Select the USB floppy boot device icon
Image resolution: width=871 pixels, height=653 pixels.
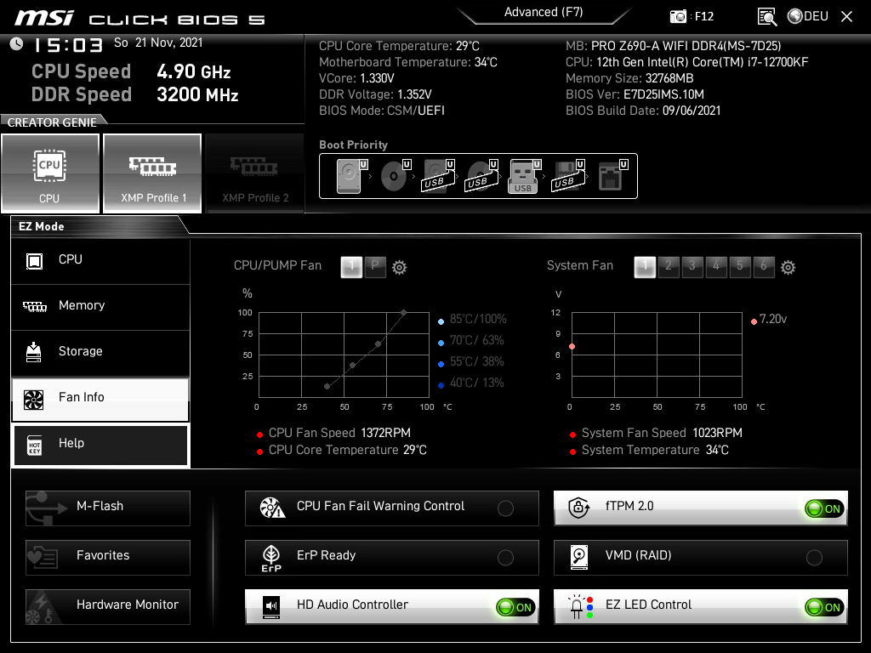[568, 176]
